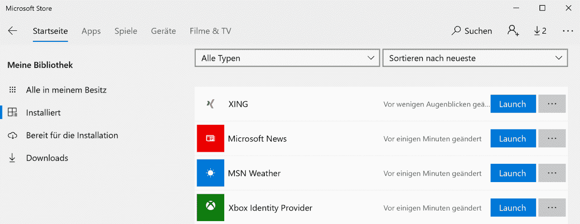Click the cloud download icon
Image resolution: width=580 pixels, height=224 pixels.
click(x=13, y=135)
